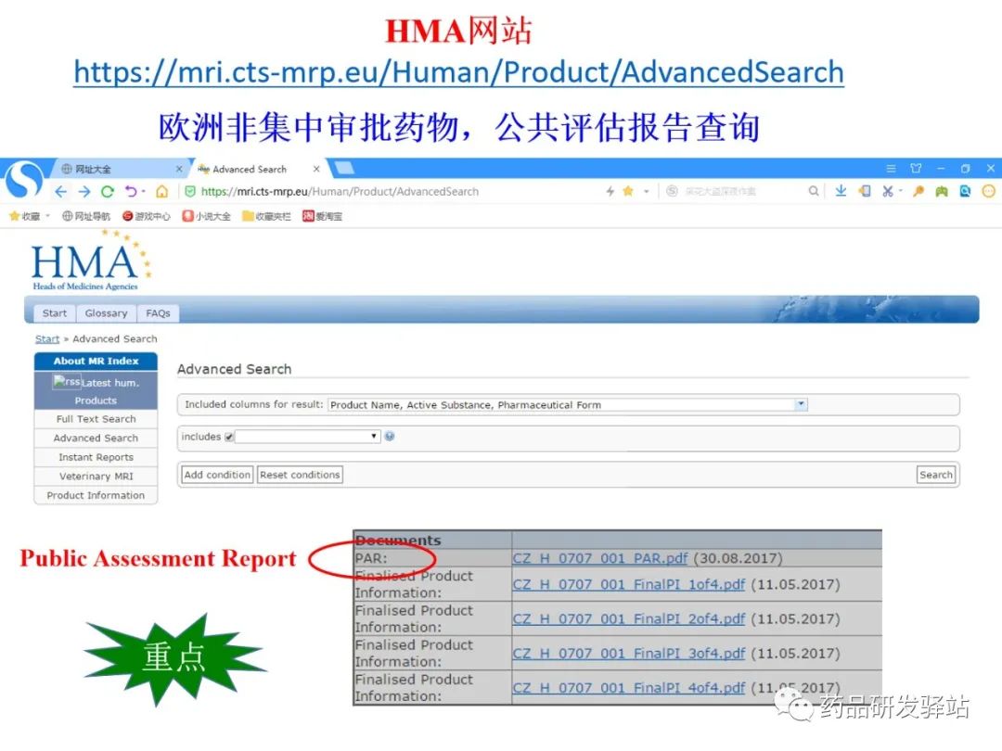Open Instant Reports in sidebar

(96, 457)
